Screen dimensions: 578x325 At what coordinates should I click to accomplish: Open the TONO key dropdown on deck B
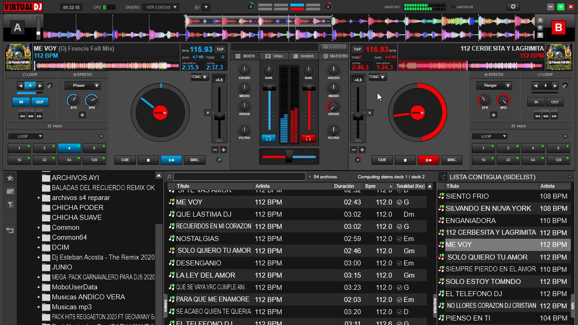coord(377,77)
